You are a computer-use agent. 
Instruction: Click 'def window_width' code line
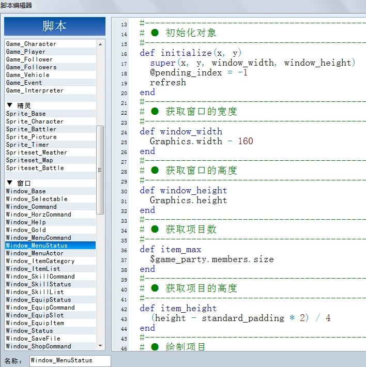pos(181,131)
